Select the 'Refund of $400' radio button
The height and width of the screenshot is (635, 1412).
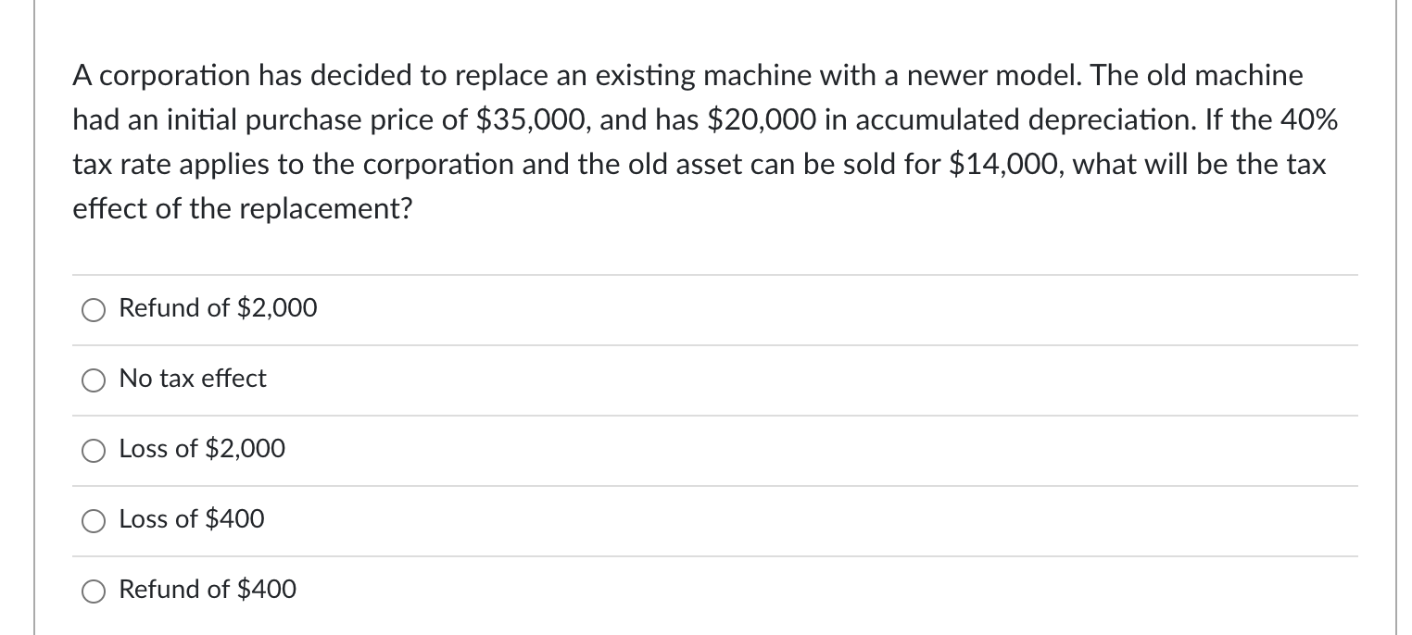click(x=92, y=591)
